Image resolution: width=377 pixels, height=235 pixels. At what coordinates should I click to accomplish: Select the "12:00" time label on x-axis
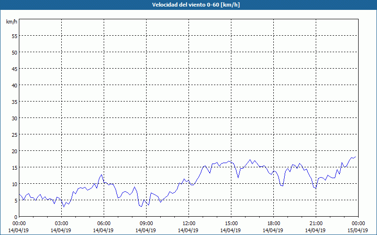[189, 224]
